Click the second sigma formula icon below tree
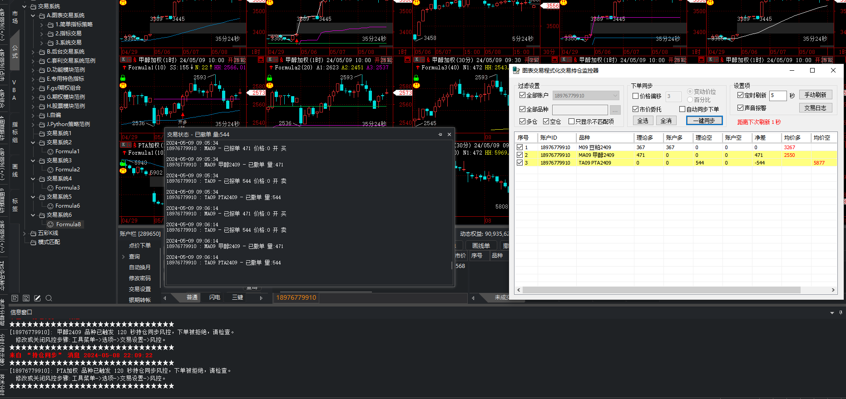Viewport: 846px width, 399px height. 26,298
